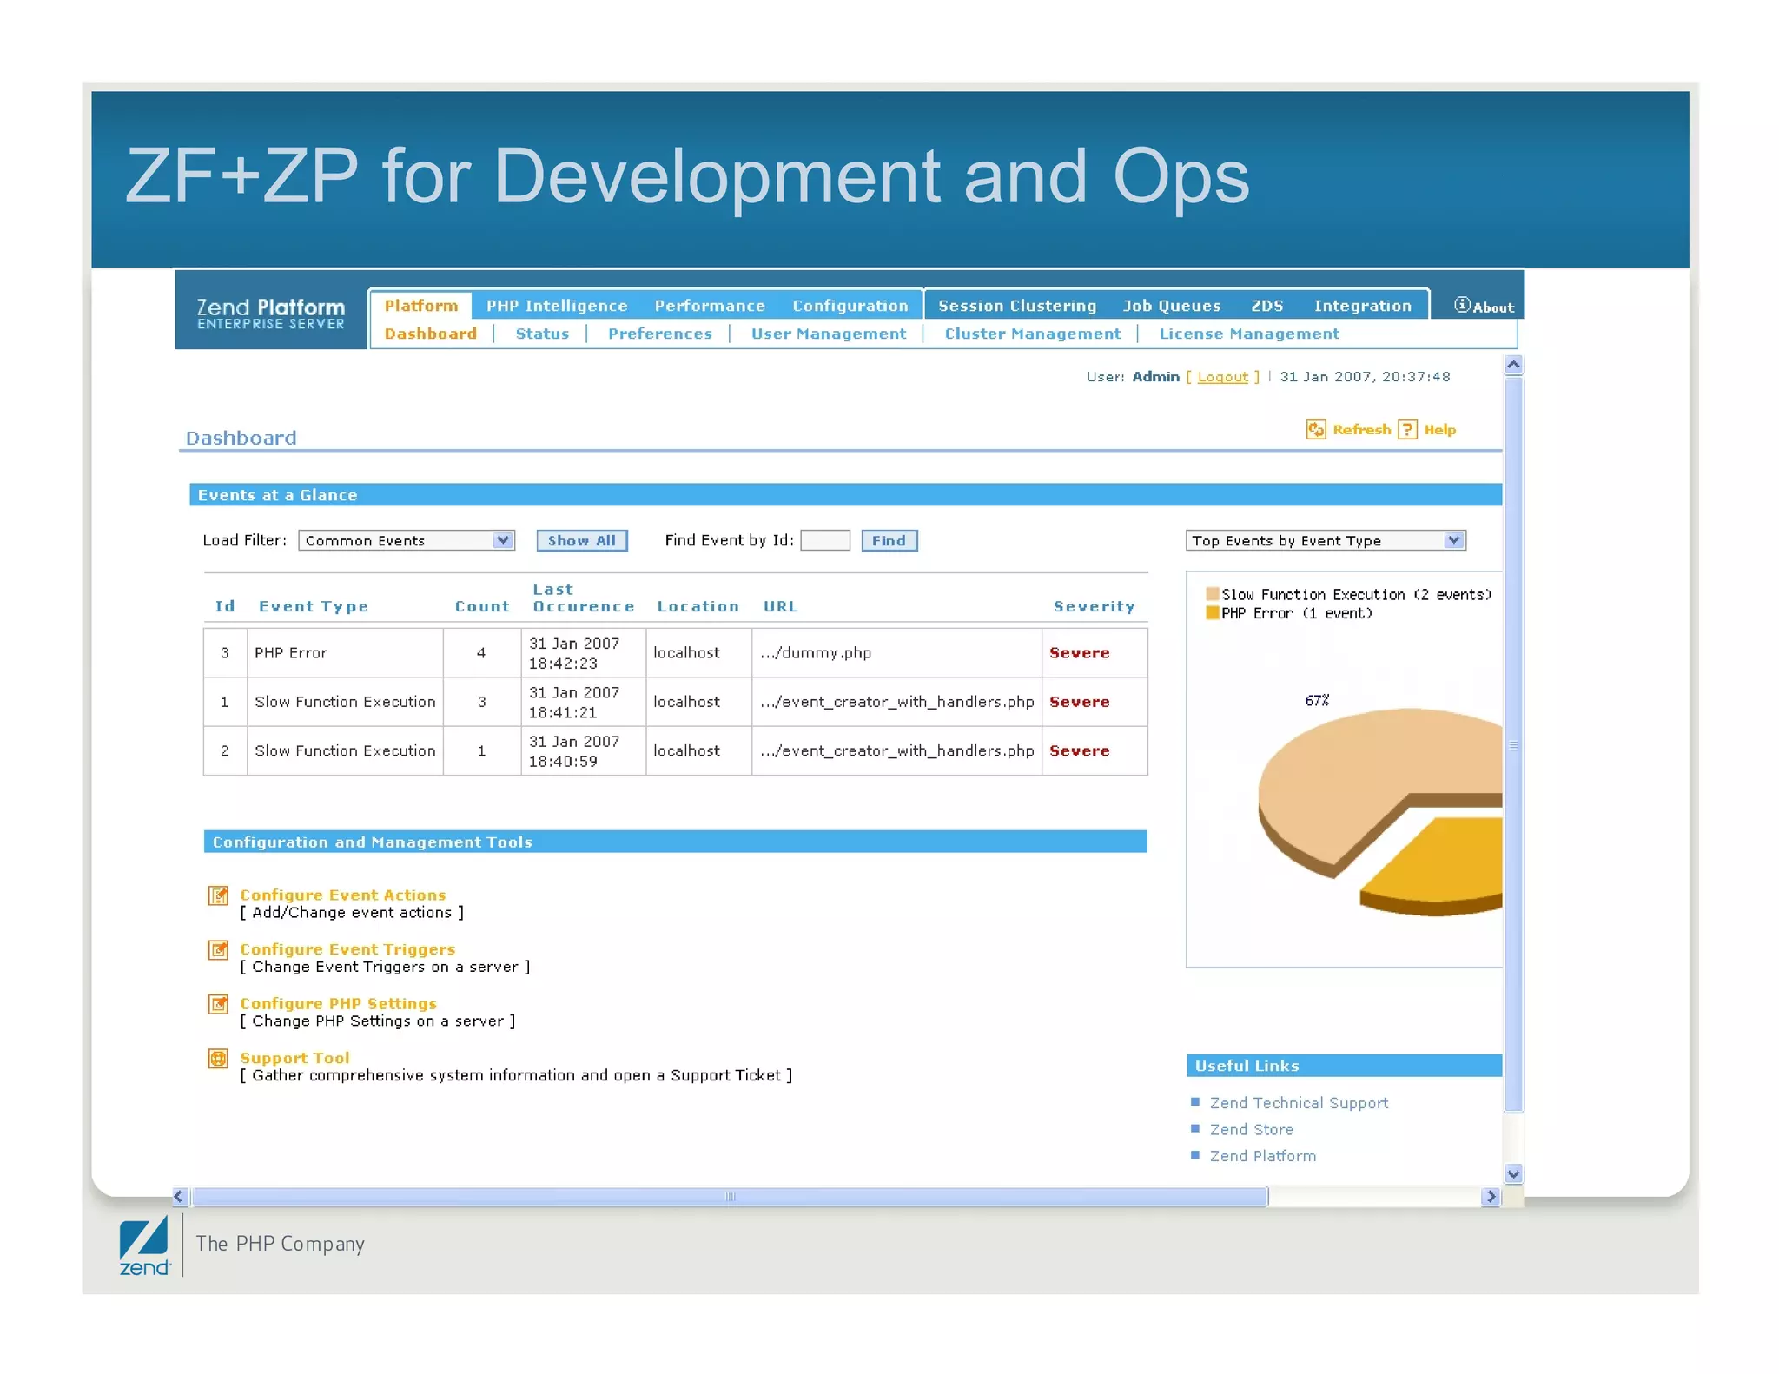Open Configure PHP Settings link
Viewport: 1779px width, 1374px height.
pos(338,1003)
